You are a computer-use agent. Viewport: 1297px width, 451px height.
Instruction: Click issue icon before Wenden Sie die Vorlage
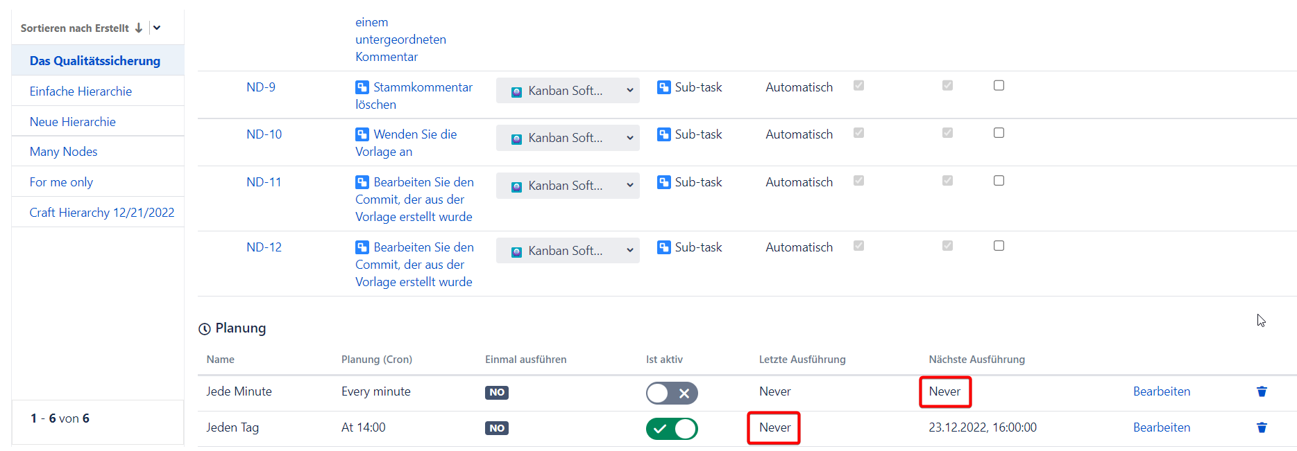click(362, 134)
